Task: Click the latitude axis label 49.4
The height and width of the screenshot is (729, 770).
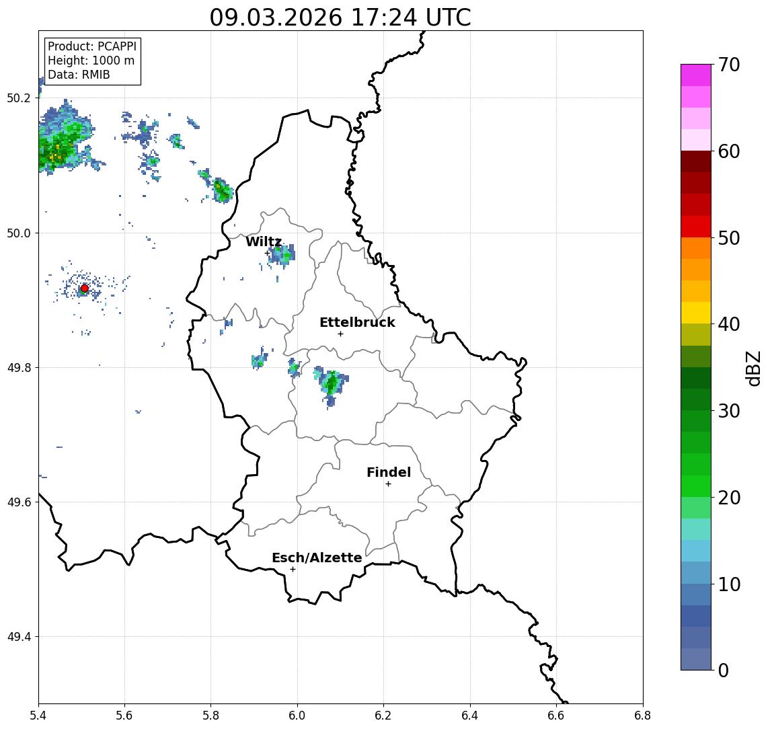Action: coord(19,637)
